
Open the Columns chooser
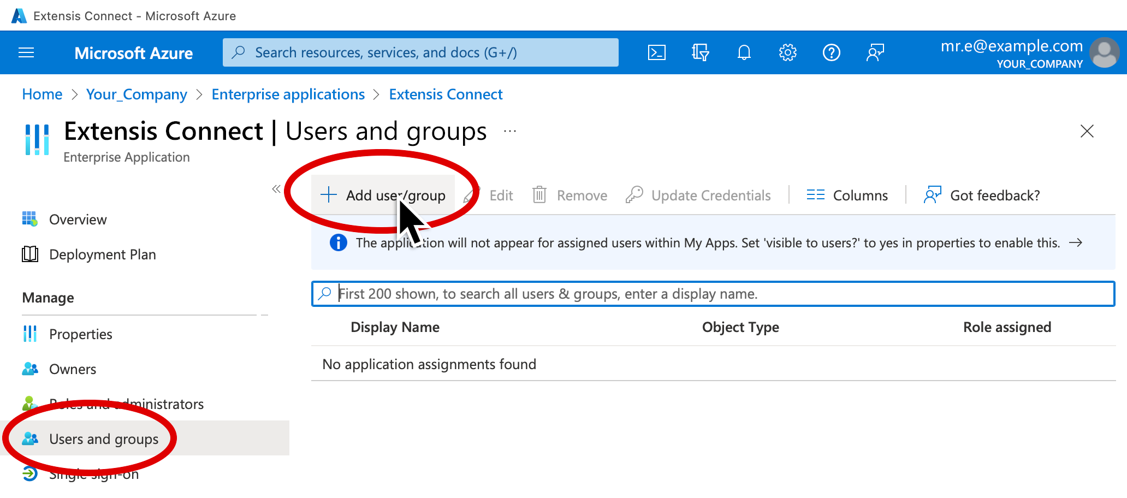(847, 195)
